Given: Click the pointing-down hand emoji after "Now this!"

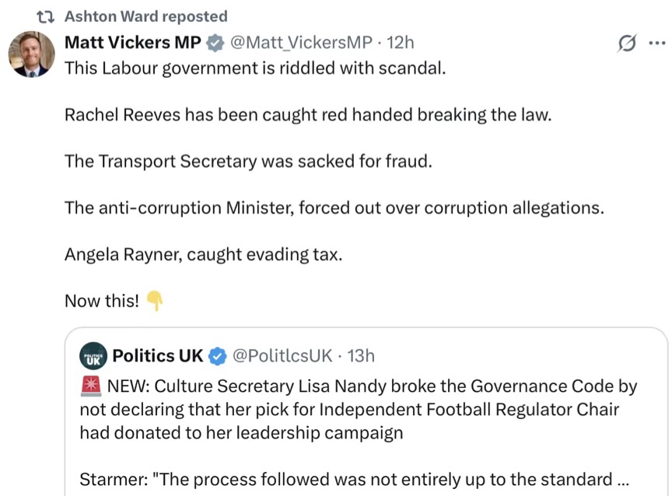Looking at the screenshot, I should click(155, 300).
